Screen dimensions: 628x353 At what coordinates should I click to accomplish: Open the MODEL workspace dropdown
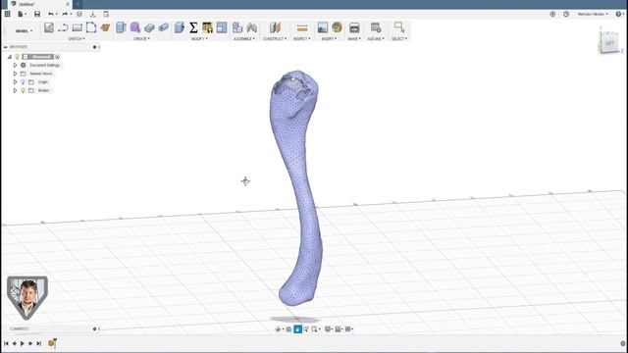(x=24, y=30)
